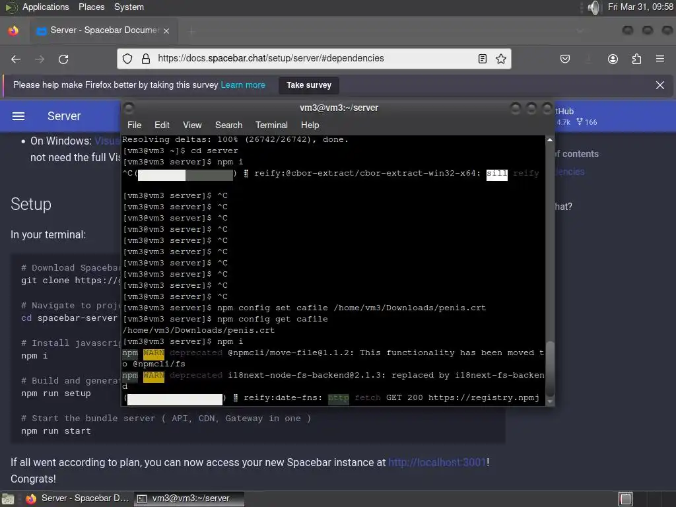Screen dimensions: 676x507
Task: Open the terminal Edit menu
Action: point(162,125)
